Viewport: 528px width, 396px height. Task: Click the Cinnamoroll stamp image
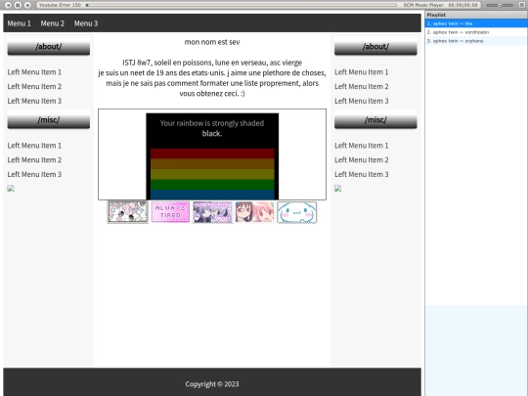coord(296,212)
